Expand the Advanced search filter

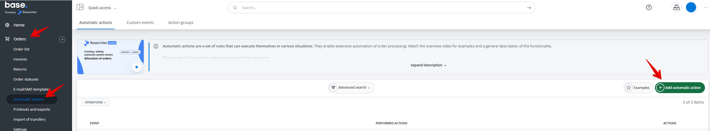pyautogui.click(x=351, y=88)
